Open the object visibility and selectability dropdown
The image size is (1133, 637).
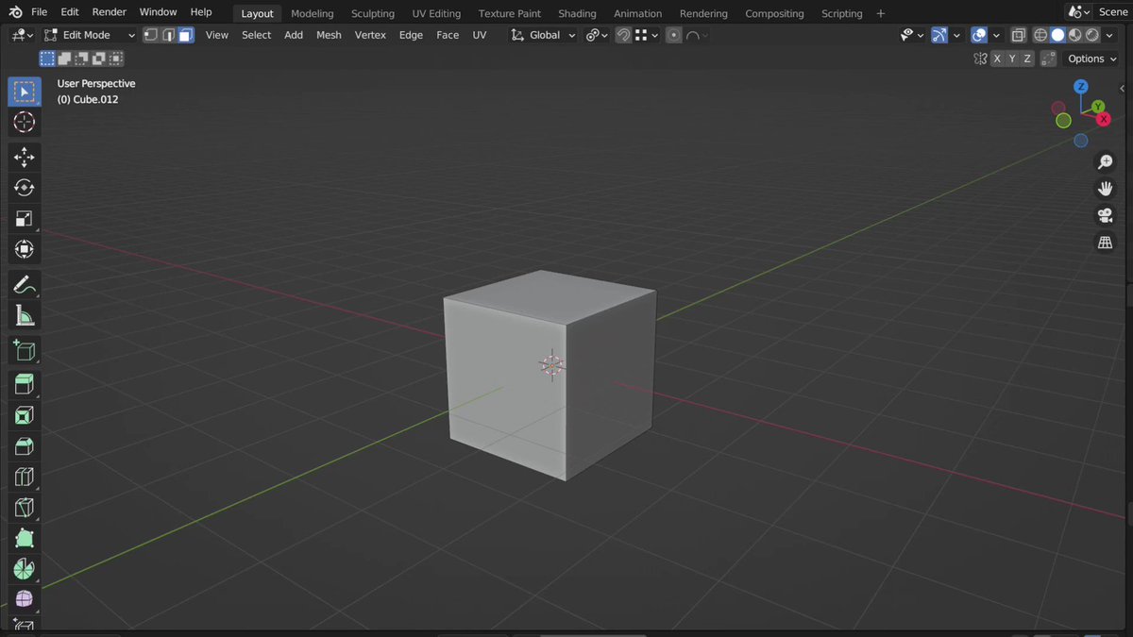[912, 35]
